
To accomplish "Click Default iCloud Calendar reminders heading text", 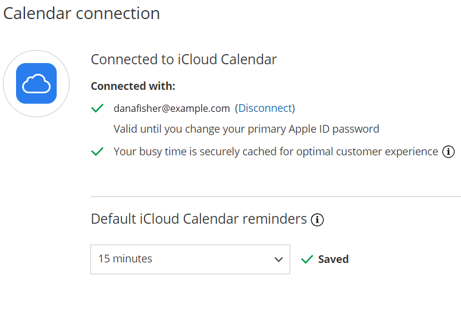I will pos(199,219).
